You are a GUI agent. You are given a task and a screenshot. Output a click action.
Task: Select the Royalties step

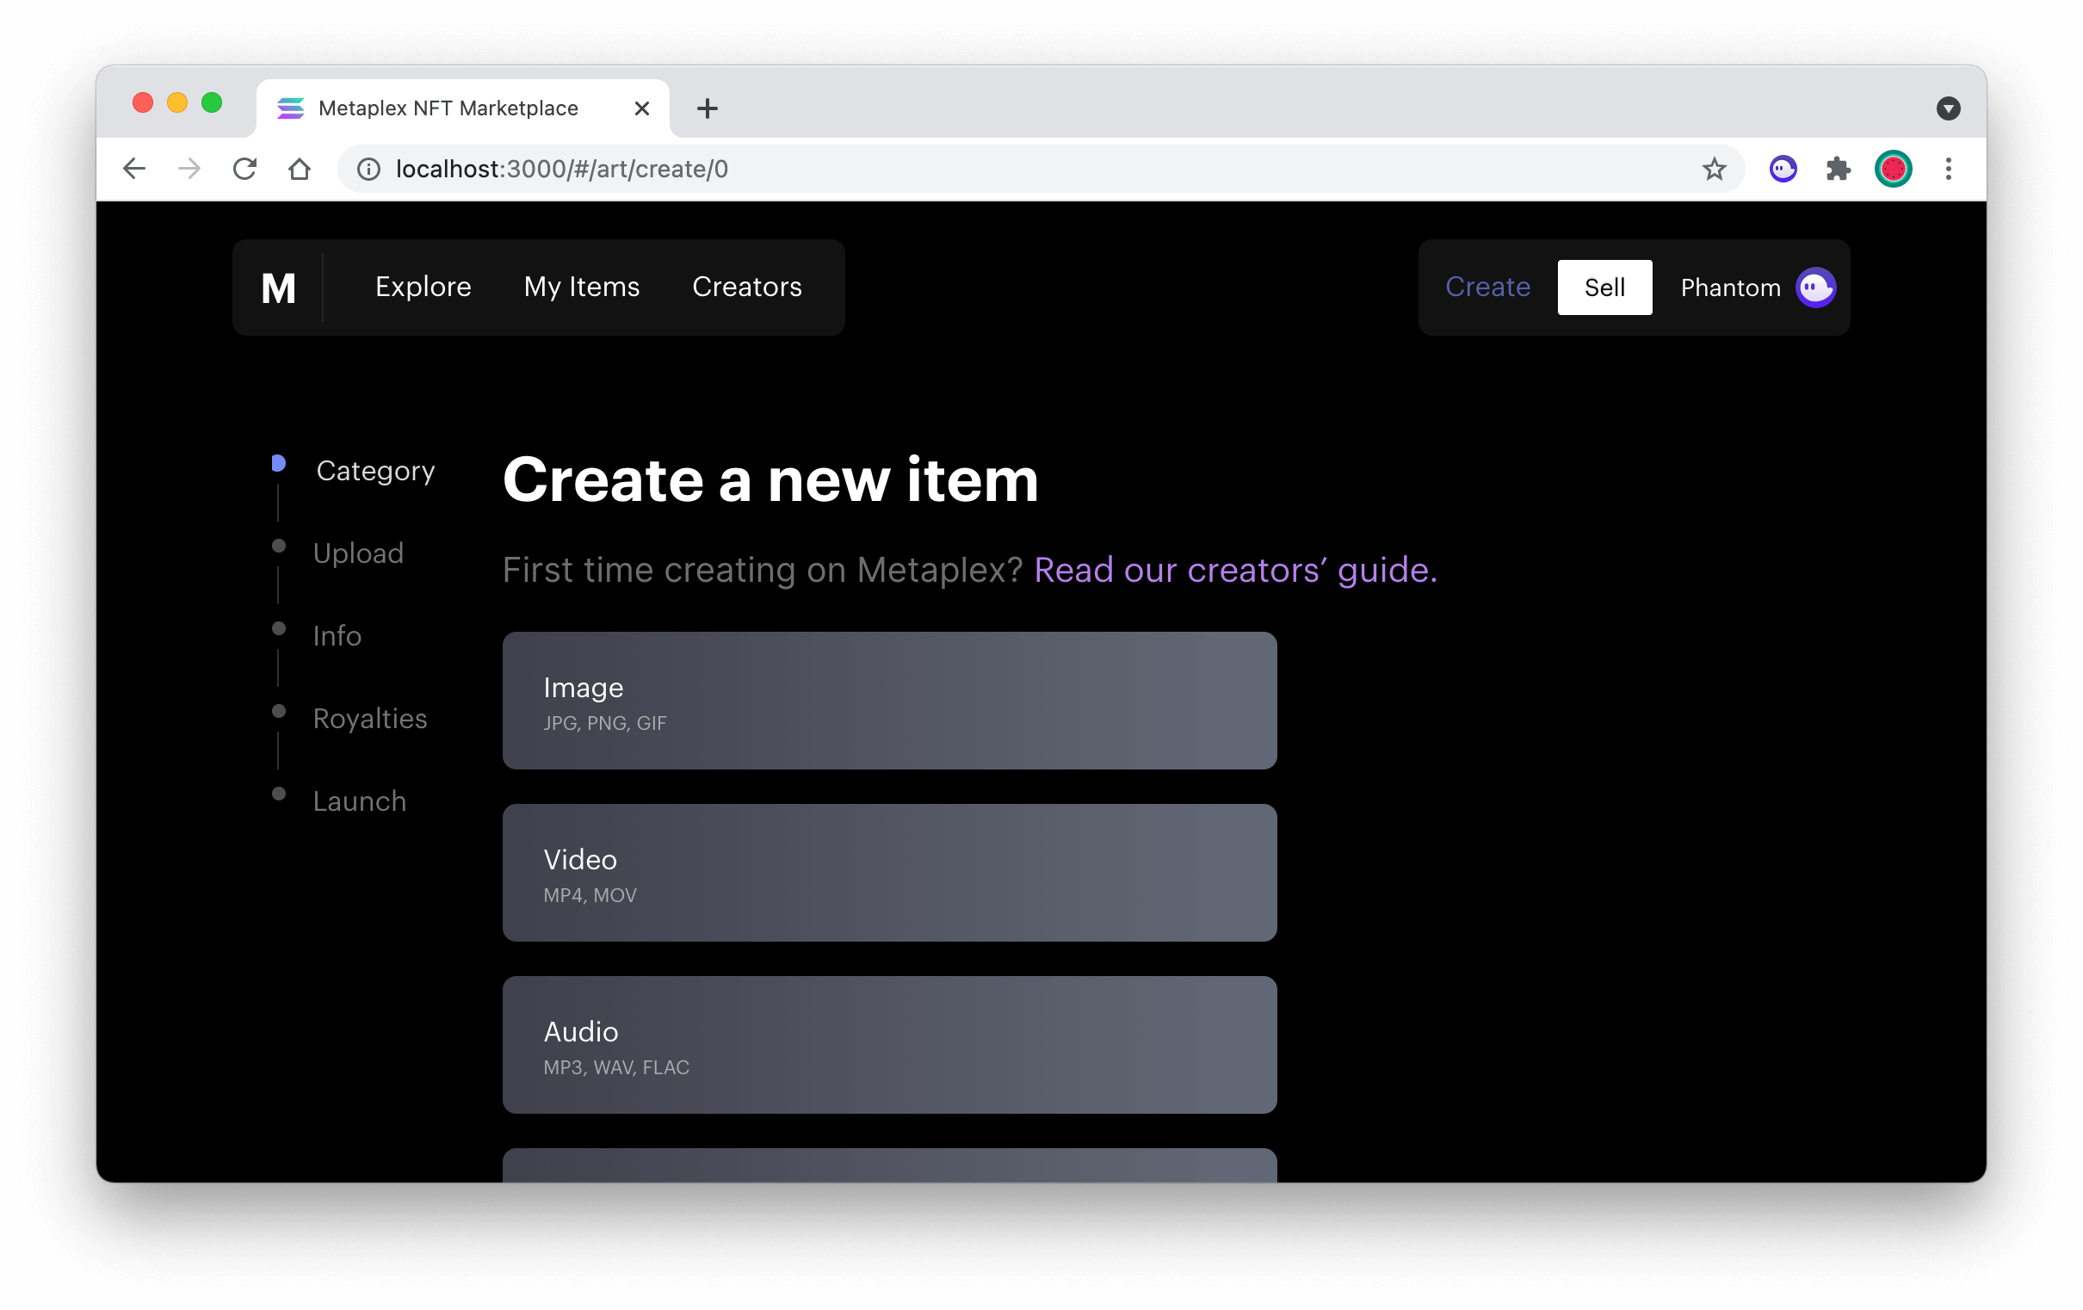coord(369,719)
